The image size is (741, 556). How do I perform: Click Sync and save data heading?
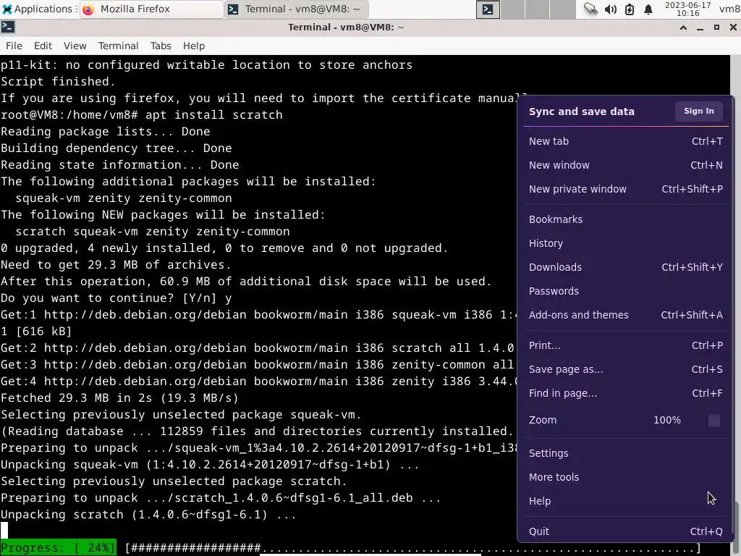pyautogui.click(x=581, y=111)
